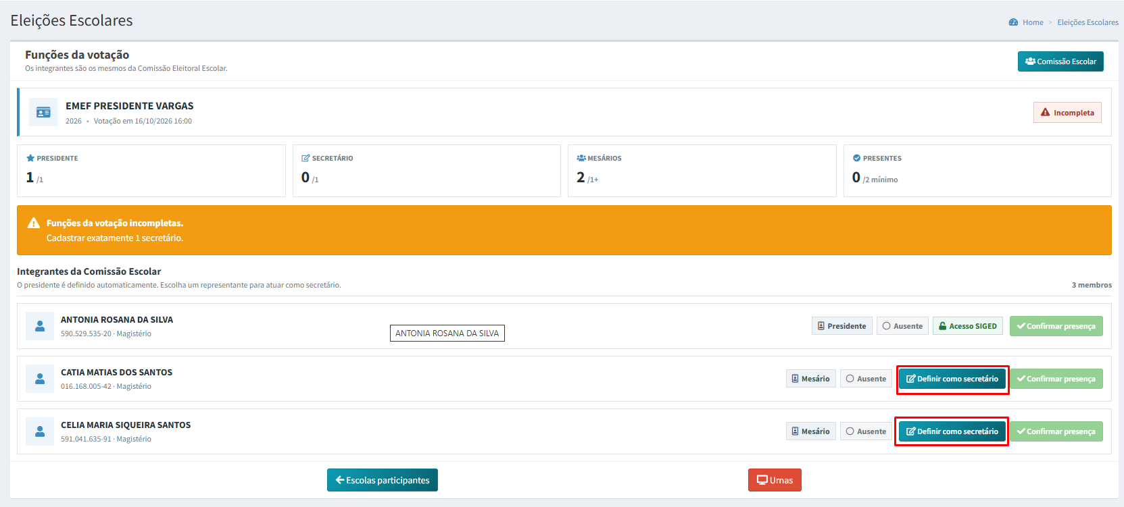Confirm presence for Catia Matias dos Santos
This screenshot has height=507, width=1124.
[1056, 379]
